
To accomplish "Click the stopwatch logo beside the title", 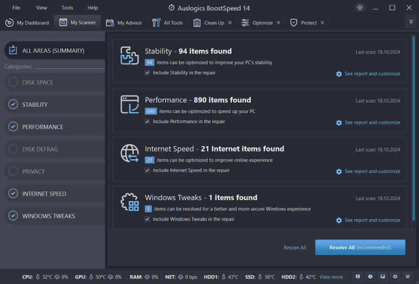I will (171, 8).
